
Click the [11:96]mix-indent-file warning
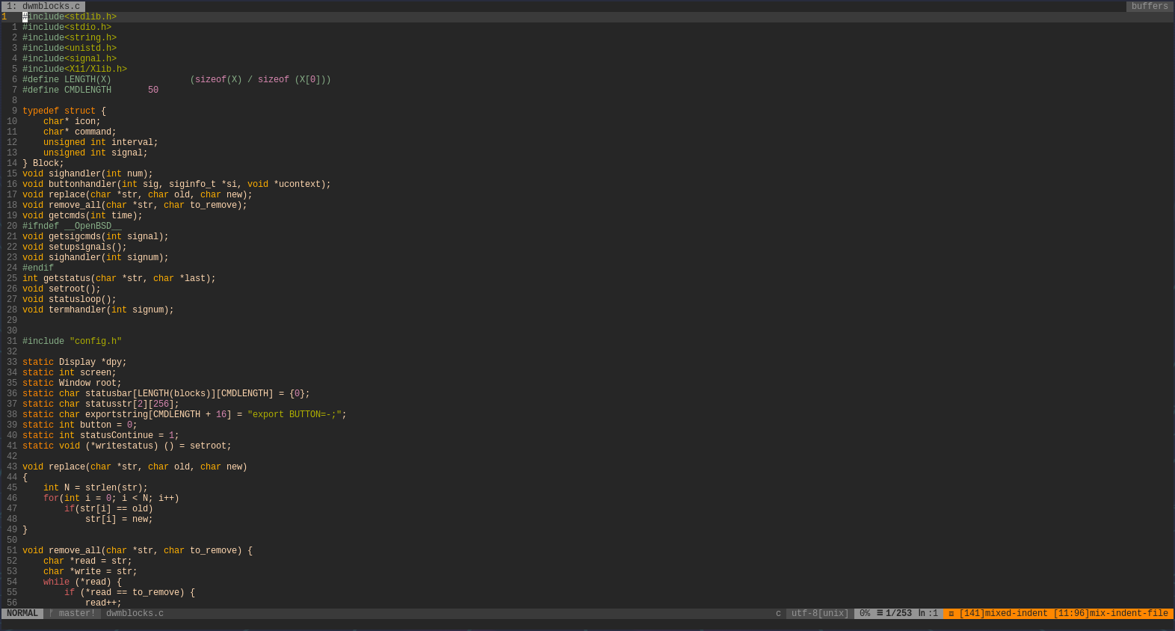point(1110,614)
